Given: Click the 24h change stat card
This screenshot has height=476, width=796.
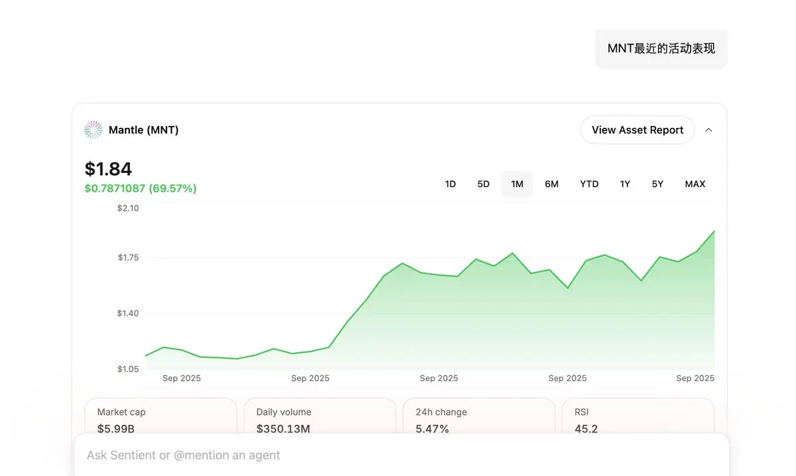Looking at the screenshot, I should [x=479, y=416].
